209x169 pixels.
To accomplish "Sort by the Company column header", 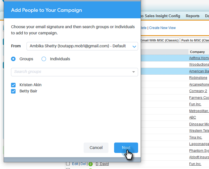I will click(x=197, y=52).
